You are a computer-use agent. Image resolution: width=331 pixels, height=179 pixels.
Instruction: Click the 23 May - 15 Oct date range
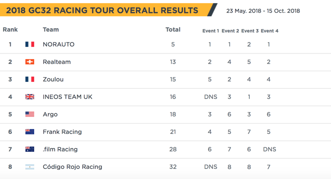pyautogui.click(x=263, y=11)
